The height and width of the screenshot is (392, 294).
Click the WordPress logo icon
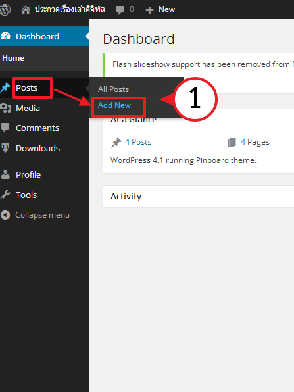click(x=5, y=10)
